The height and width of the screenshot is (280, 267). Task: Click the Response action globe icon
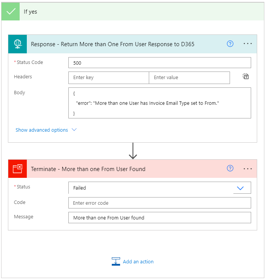[x=18, y=44]
